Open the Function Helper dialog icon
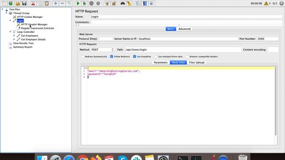 (x=138, y=3)
